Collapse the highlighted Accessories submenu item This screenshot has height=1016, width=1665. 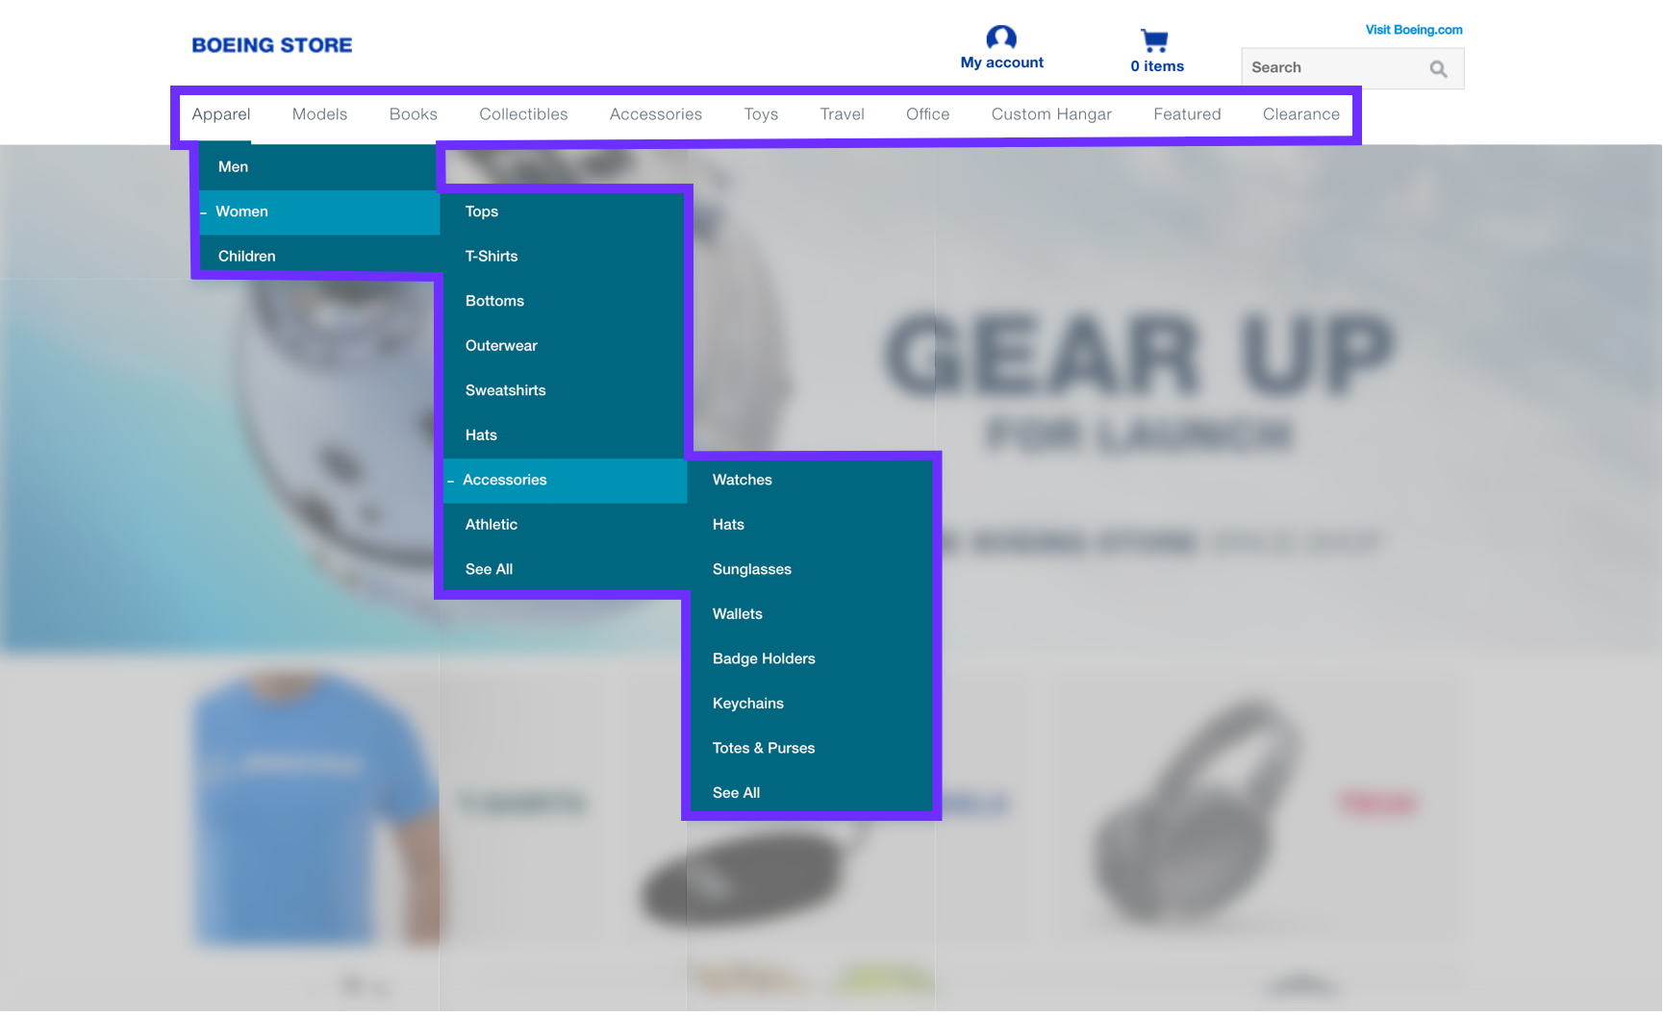[x=566, y=481]
